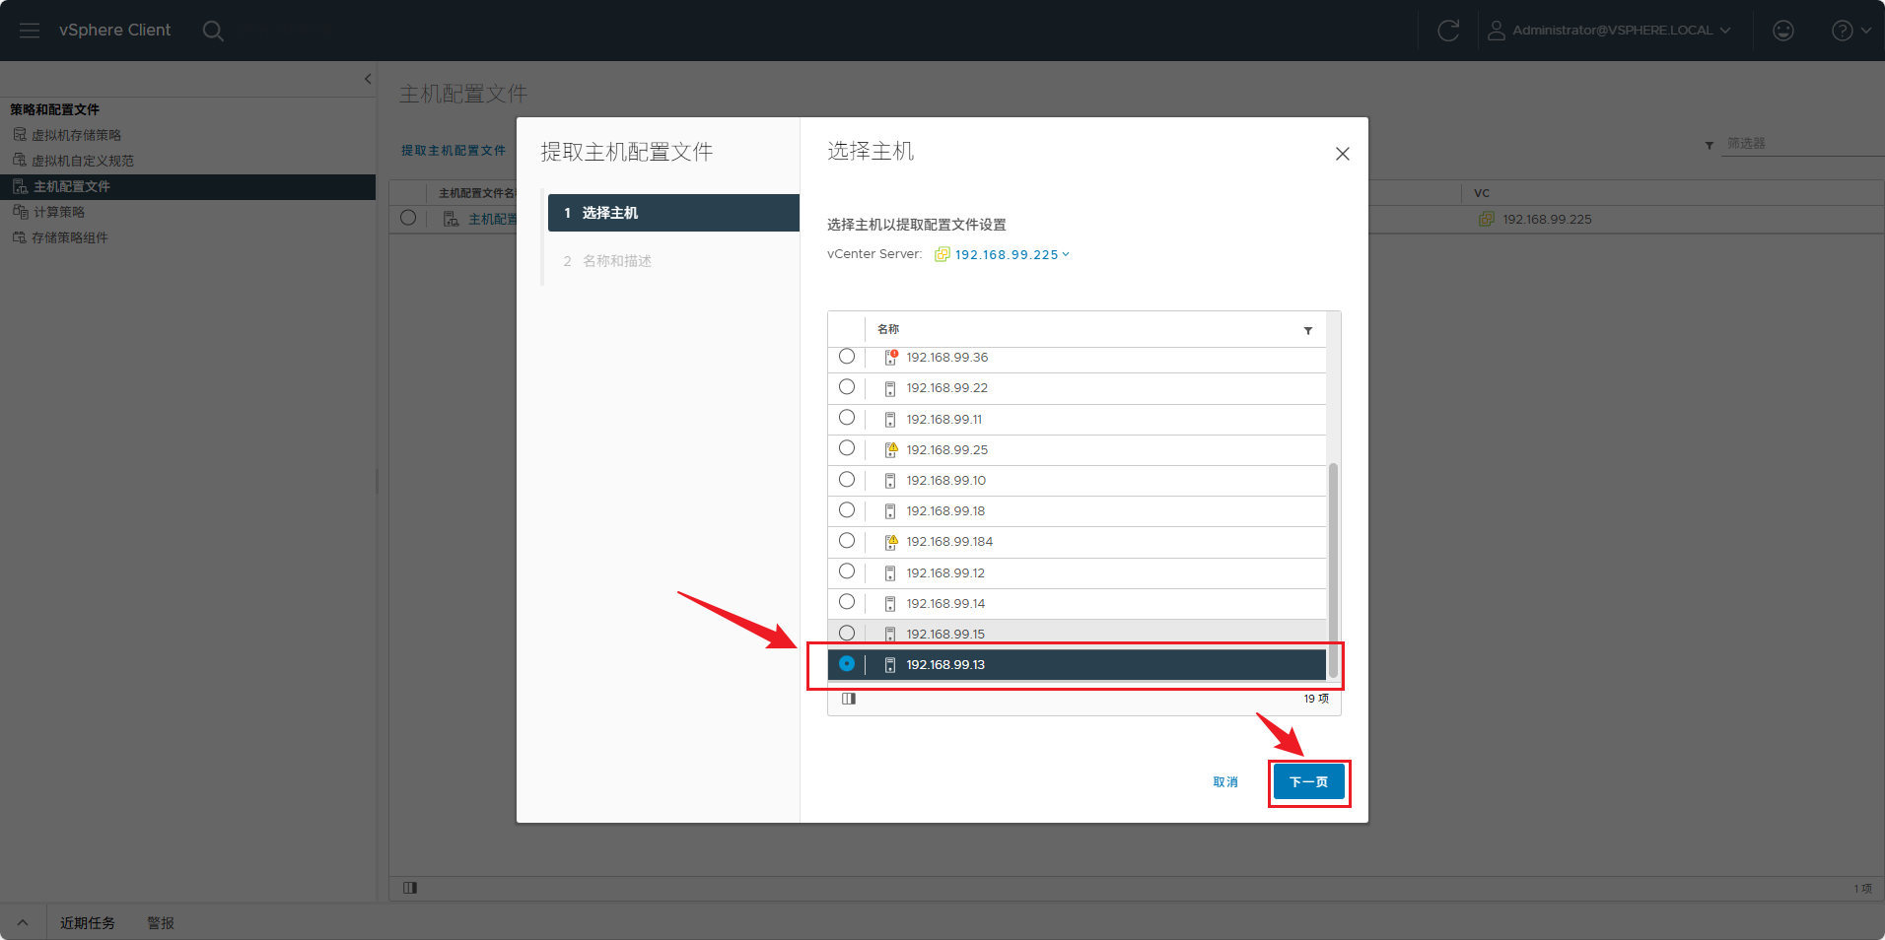The height and width of the screenshot is (940, 1885).
Task: Click the 取消 button
Action: 1225,782
